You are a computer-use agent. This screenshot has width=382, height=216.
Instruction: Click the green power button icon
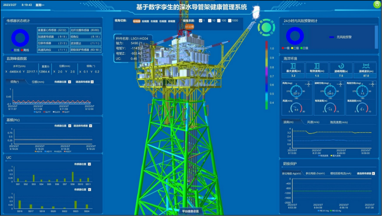(376, 4)
